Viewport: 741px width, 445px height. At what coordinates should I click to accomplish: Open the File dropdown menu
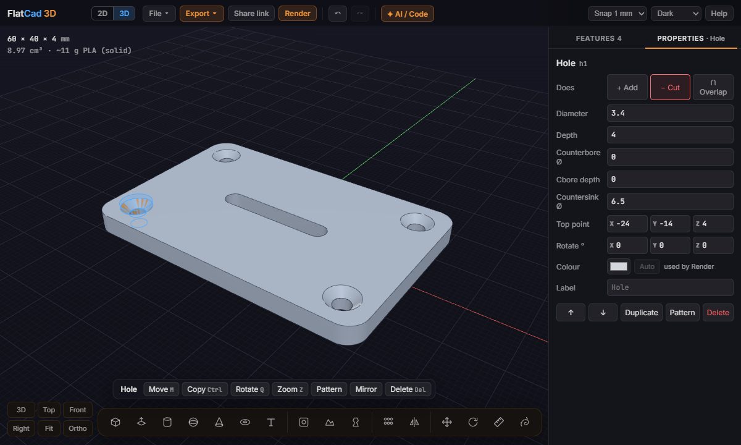coord(159,14)
